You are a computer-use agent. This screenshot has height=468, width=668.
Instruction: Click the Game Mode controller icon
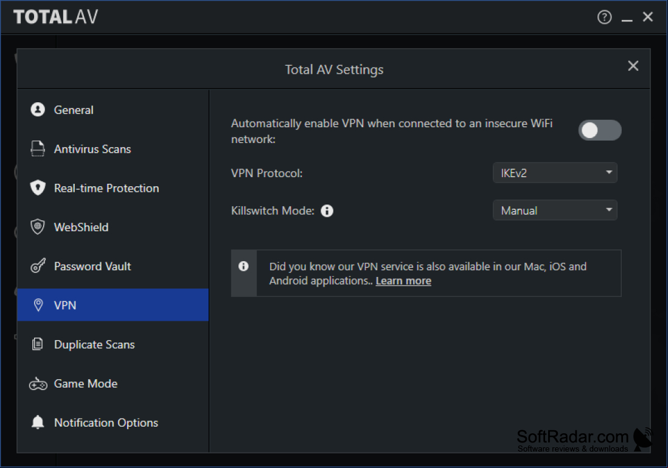pyautogui.click(x=38, y=384)
